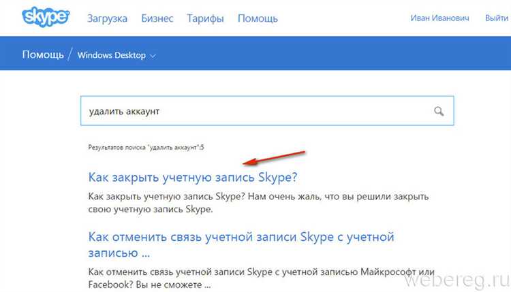Click snippet mentioning Майкрософт или Facebook

261,278
